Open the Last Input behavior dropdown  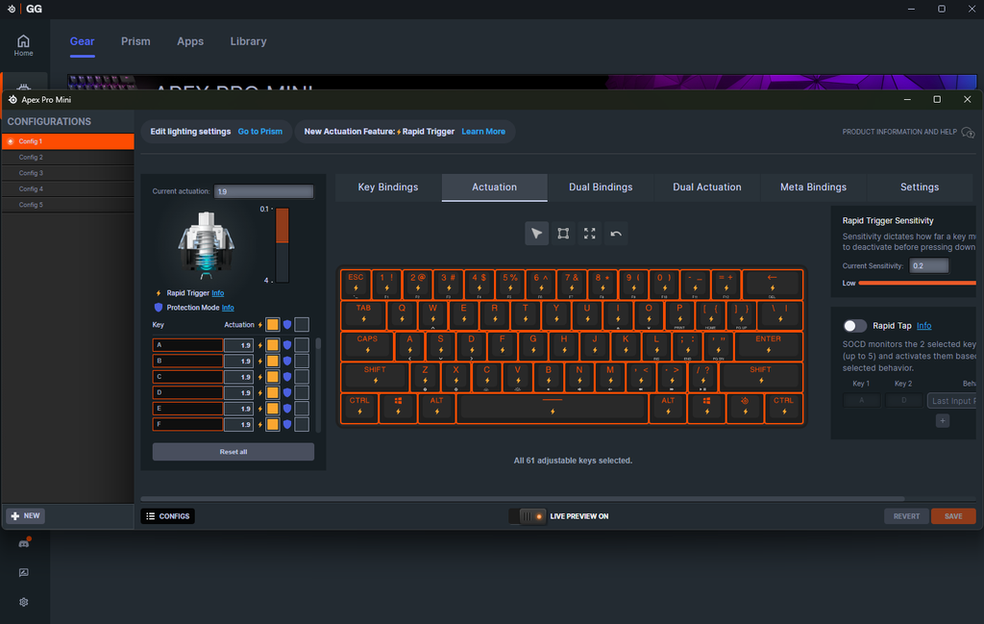951,401
